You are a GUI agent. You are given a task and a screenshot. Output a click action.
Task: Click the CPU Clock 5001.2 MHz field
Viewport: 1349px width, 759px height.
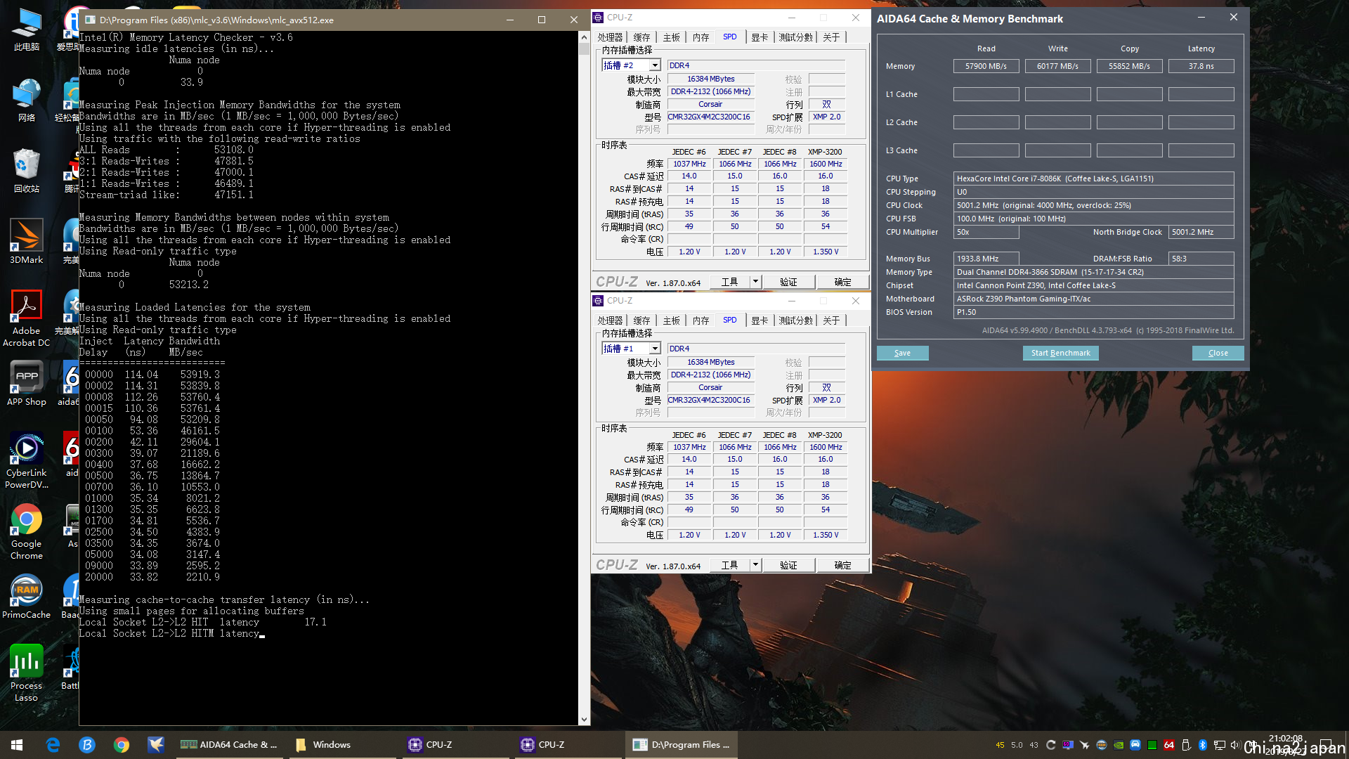click(x=1093, y=205)
